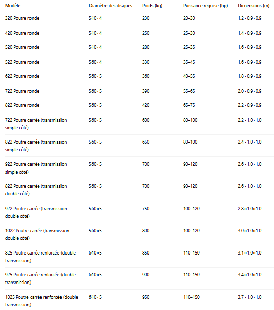Viewport: 274px width, 310px height.
Task: Click the Diamètre des disques header
Action: 110,6
